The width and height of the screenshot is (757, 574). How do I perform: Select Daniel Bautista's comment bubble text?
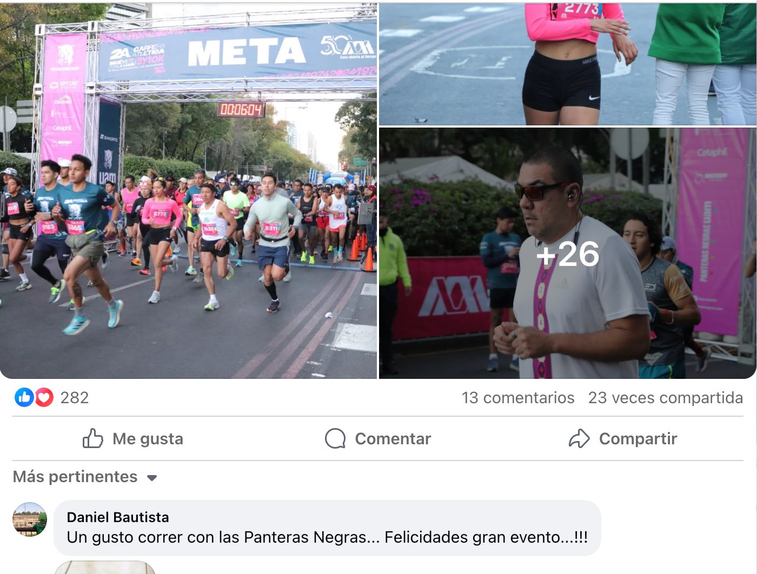[327, 537]
